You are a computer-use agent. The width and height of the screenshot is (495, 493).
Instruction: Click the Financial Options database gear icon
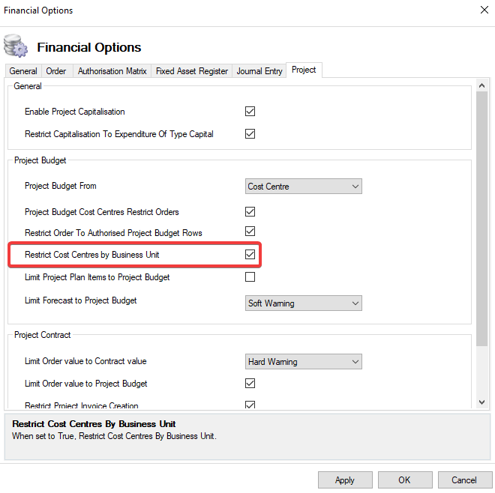[16, 46]
